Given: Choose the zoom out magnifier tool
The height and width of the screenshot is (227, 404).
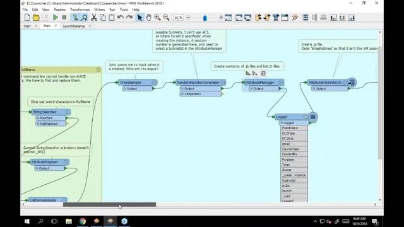Looking at the screenshot, I should tap(166, 18).
